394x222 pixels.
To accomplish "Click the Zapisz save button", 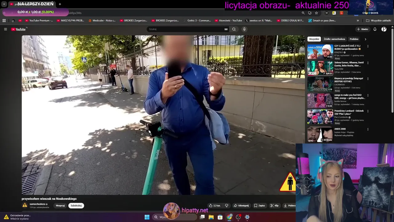I will (x=259, y=206).
